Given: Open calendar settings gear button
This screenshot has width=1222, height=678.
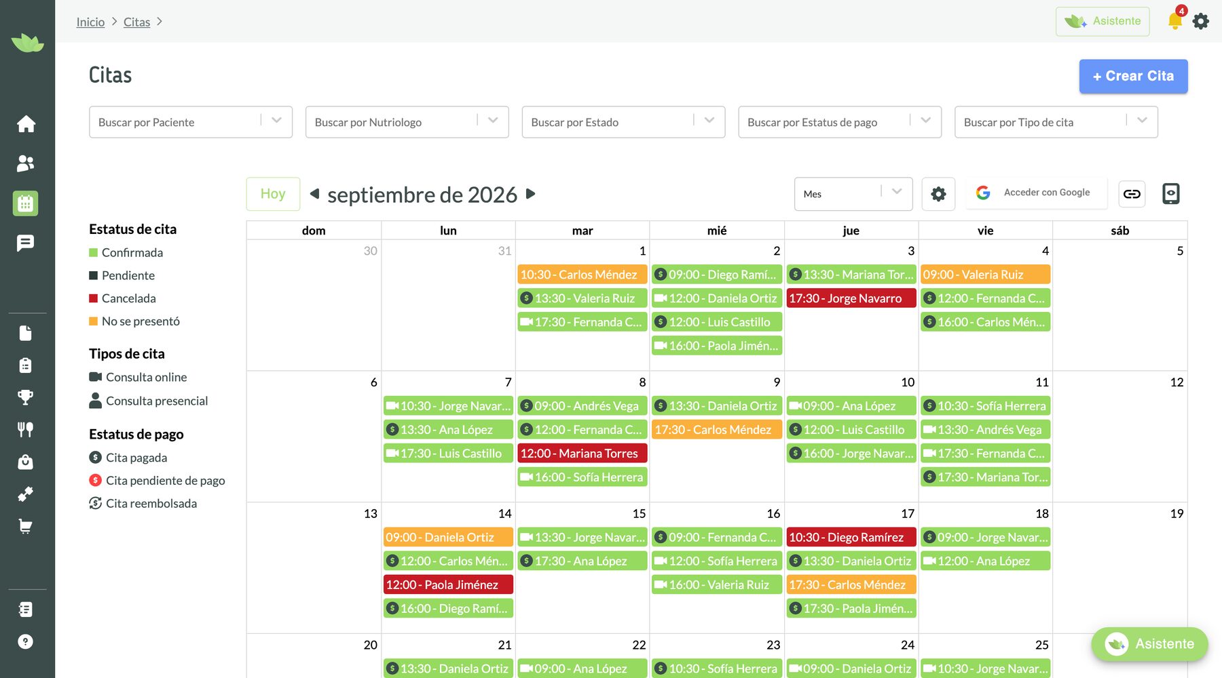Looking at the screenshot, I should point(938,194).
